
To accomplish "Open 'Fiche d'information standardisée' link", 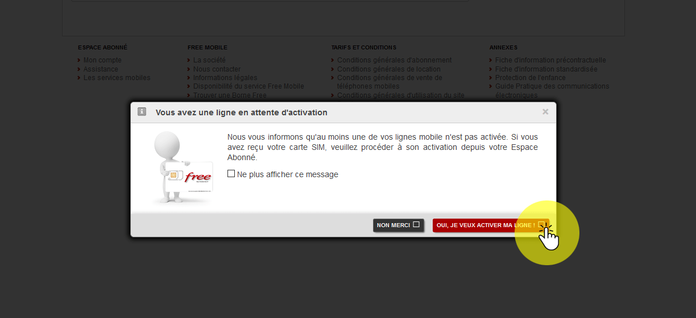I will click(546, 69).
